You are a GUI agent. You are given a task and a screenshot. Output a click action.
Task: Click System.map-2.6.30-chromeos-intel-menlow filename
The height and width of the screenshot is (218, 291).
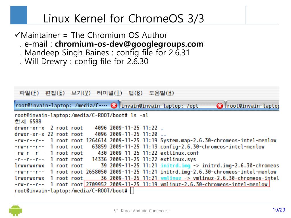click(x=218, y=141)
